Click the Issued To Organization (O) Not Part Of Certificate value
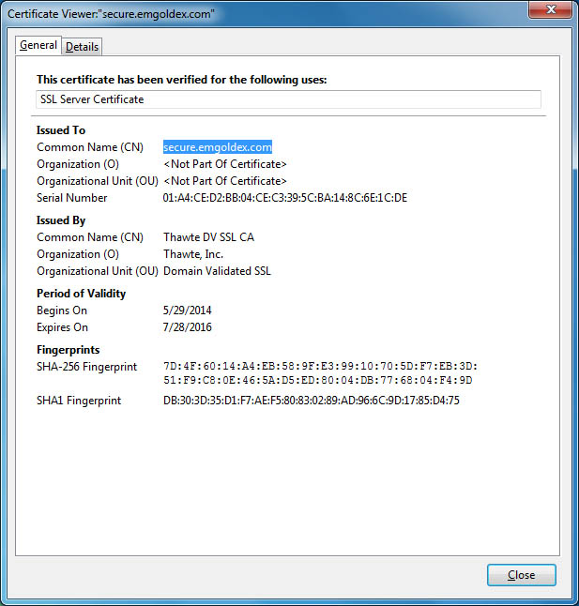The image size is (579, 606). pyautogui.click(x=225, y=164)
